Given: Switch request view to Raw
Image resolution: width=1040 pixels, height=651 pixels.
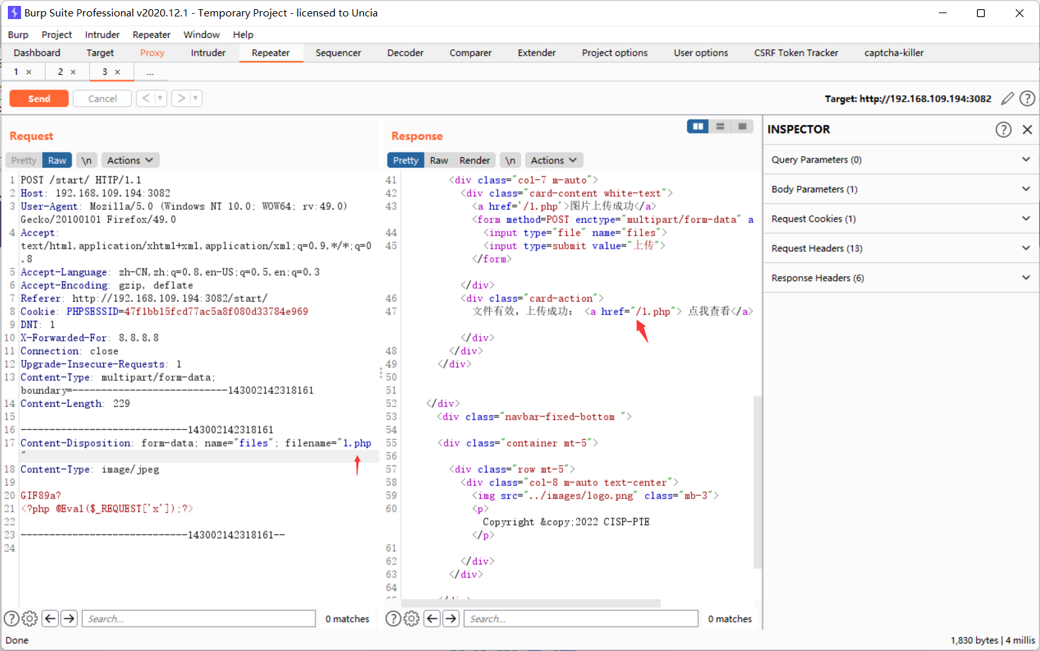Looking at the screenshot, I should 57,160.
